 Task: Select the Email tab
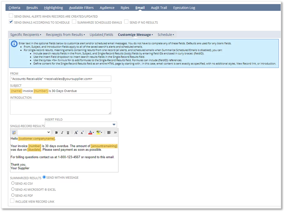[140, 8]
